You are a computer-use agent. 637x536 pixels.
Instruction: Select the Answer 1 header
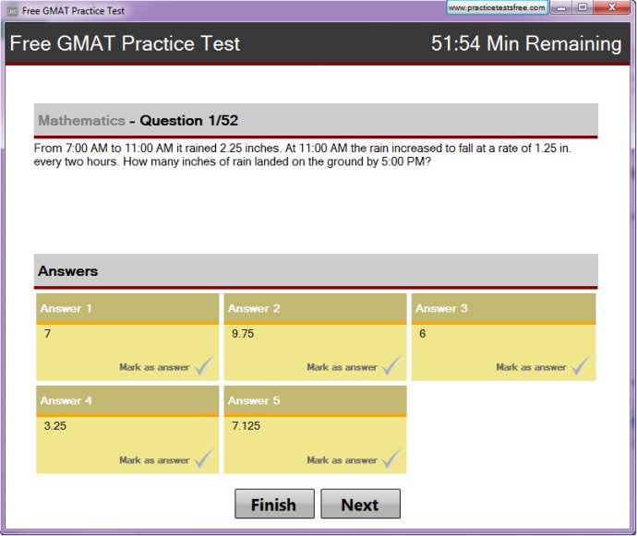127,308
